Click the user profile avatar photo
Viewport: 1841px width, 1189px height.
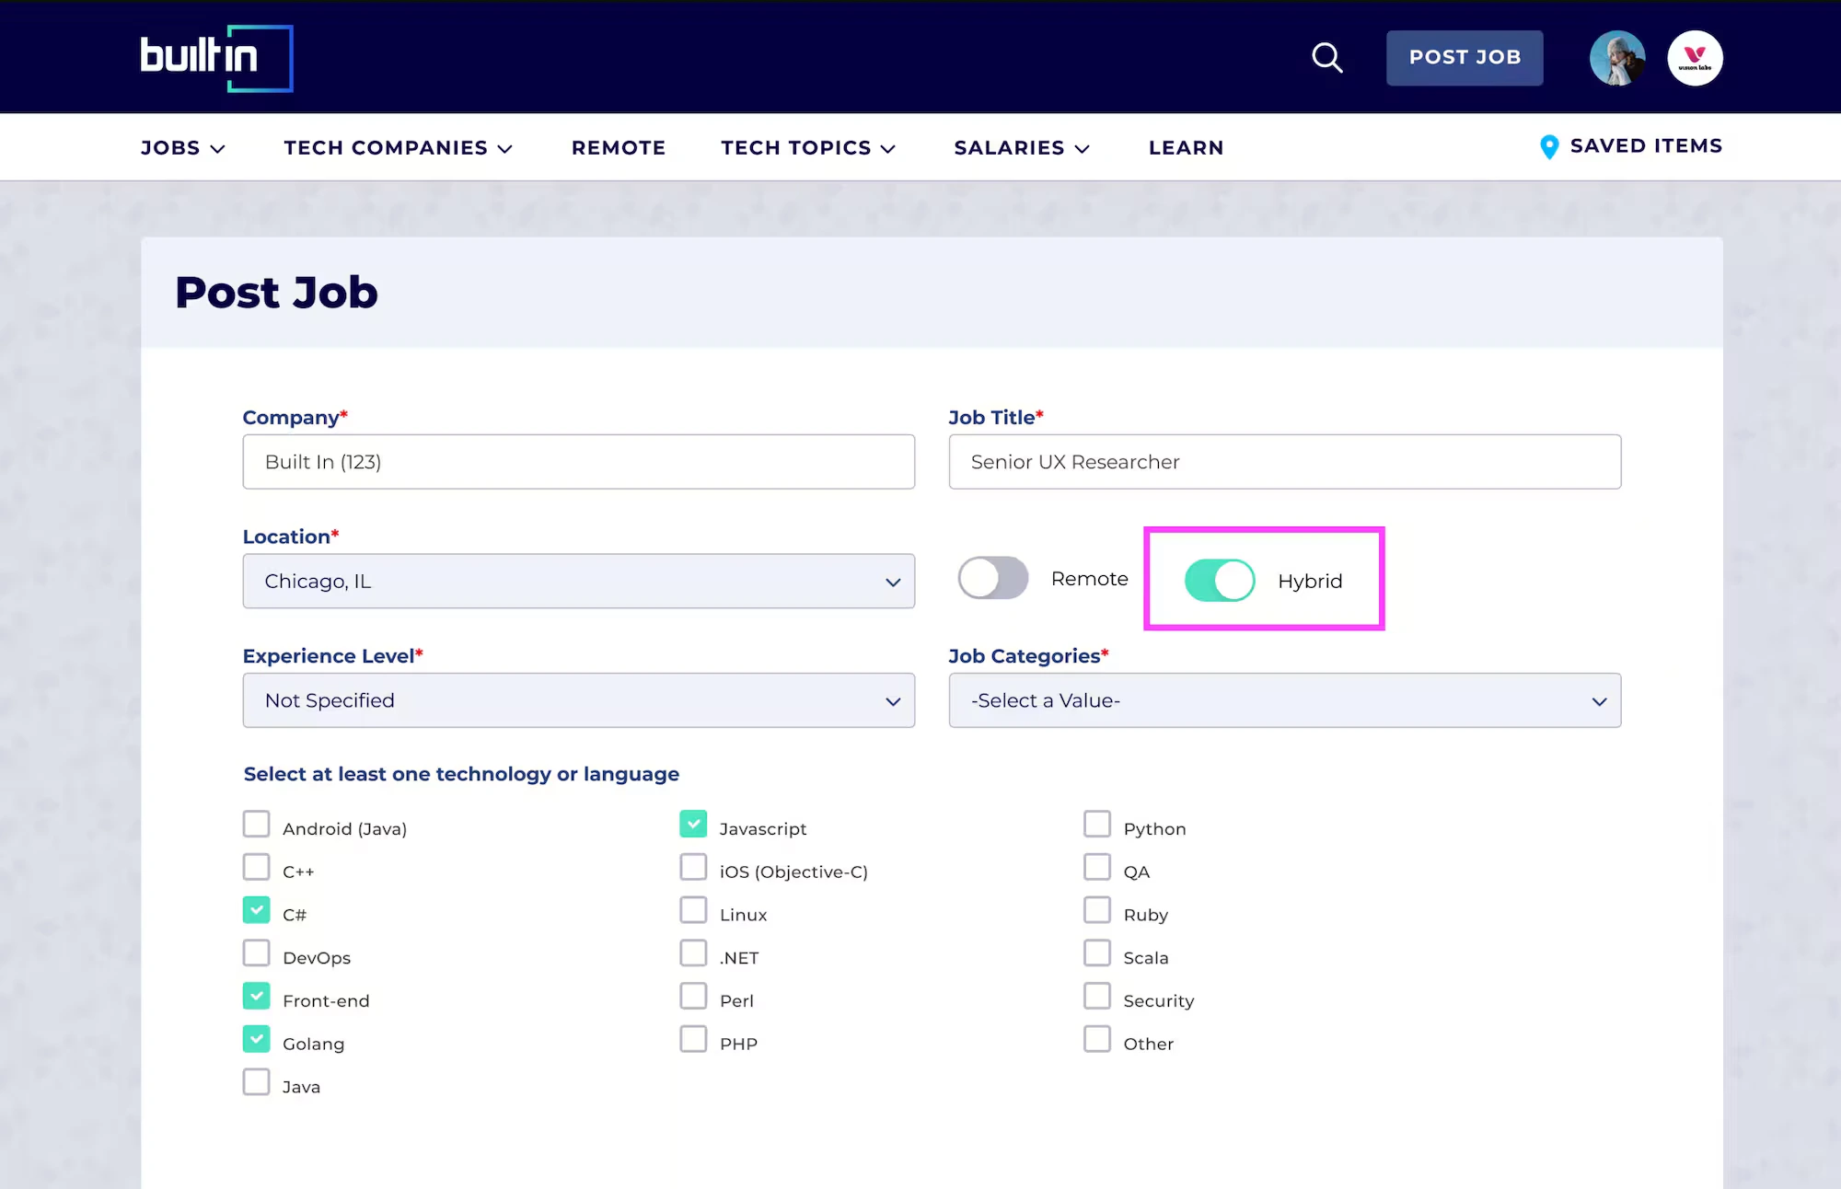tap(1617, 58)
